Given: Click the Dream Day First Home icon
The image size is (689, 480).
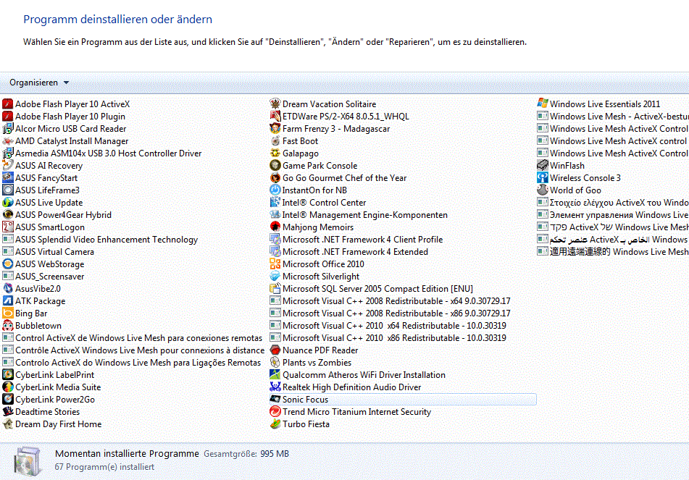Looking at the screenshot, I should [7, 424].
